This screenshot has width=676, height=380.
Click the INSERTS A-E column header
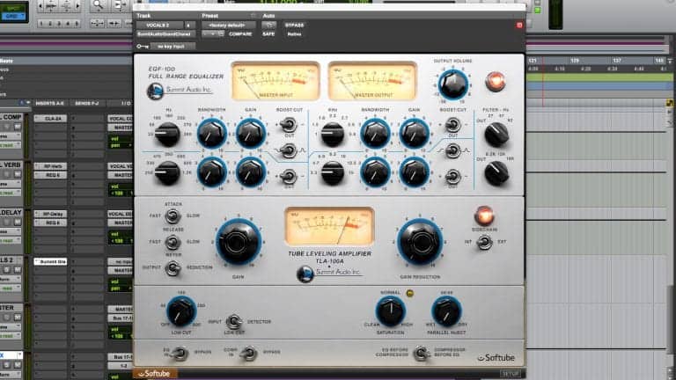pos(49,104)
